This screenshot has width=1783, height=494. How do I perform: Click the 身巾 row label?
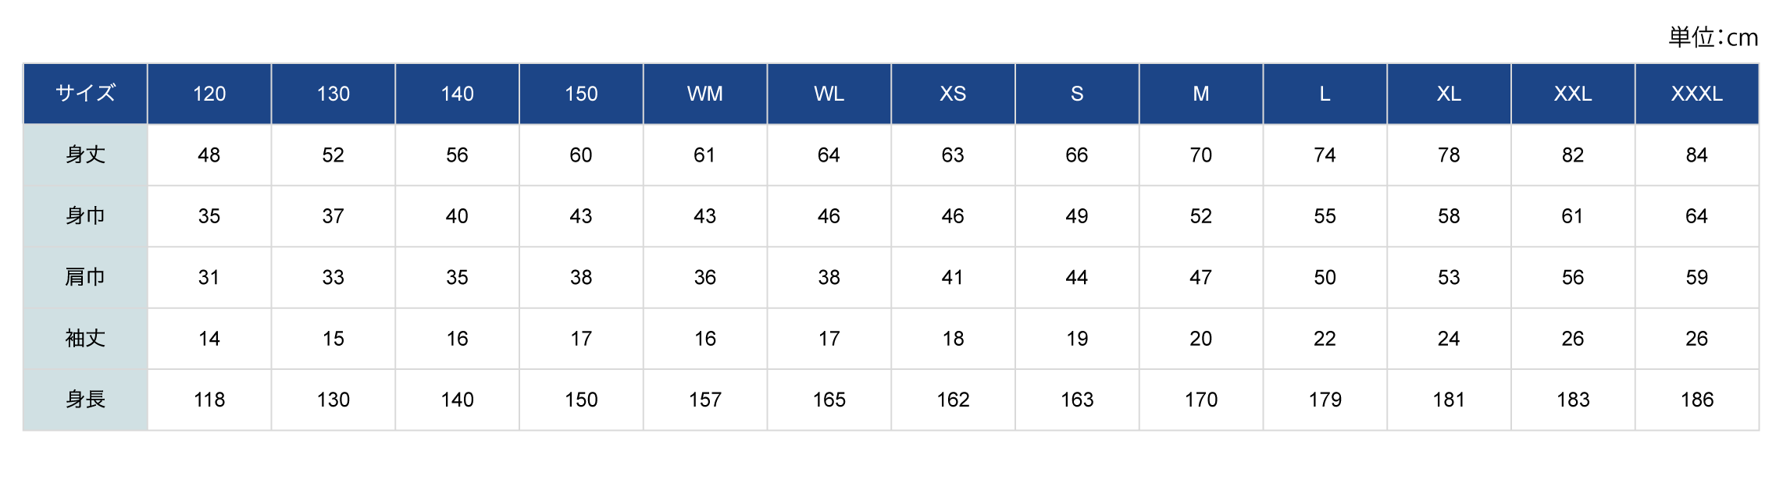(85, 216)
